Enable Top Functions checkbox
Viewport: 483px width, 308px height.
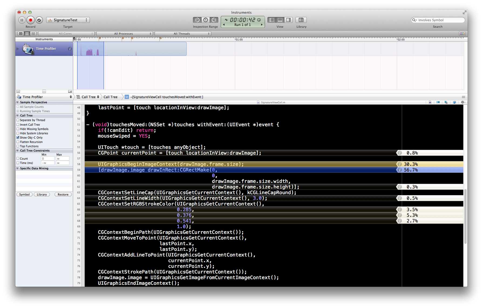[18, 146]
